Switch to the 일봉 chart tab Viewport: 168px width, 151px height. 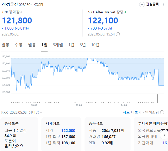tap(5, 45)
